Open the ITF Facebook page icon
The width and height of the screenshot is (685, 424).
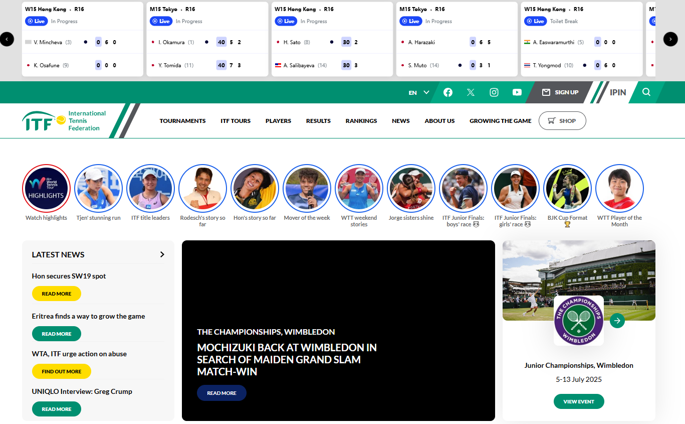click(448, 92)
